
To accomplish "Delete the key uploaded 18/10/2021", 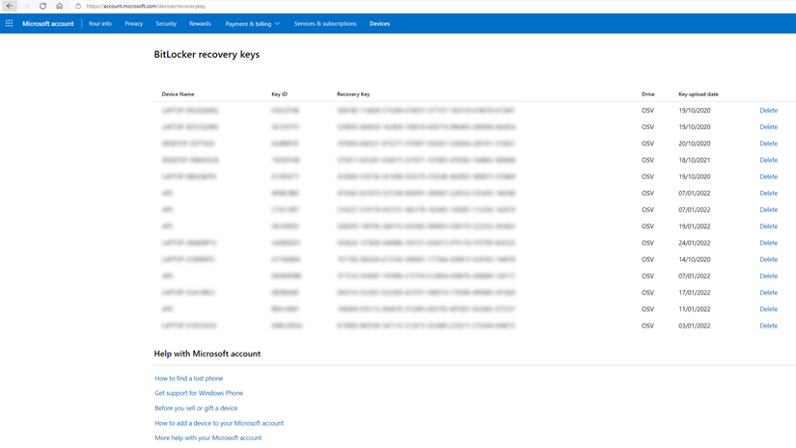I will 769,160.
